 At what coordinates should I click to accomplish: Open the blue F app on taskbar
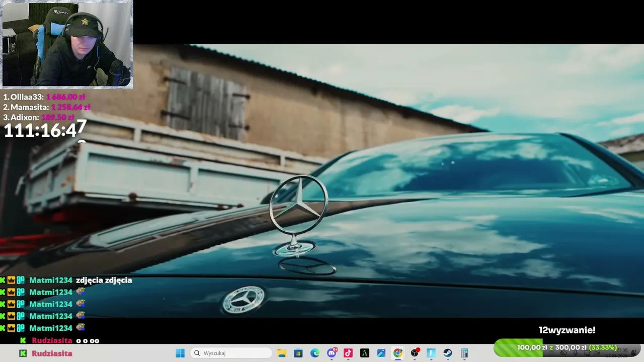(431, 353)
